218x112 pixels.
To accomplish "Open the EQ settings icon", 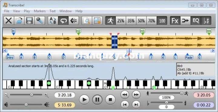I will pos(196,21).
